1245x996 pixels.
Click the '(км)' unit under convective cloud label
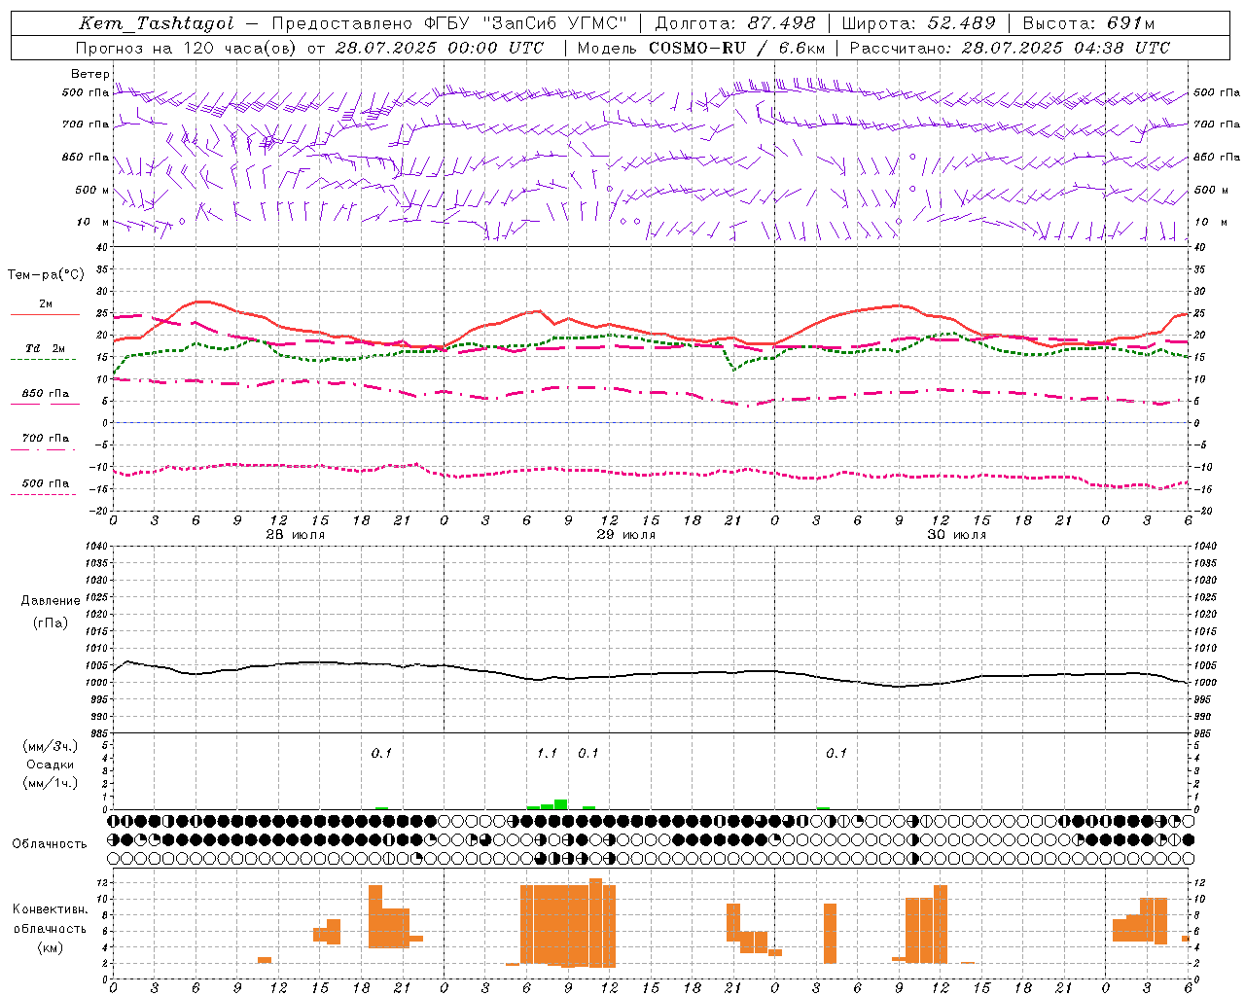tap(51, 947)
